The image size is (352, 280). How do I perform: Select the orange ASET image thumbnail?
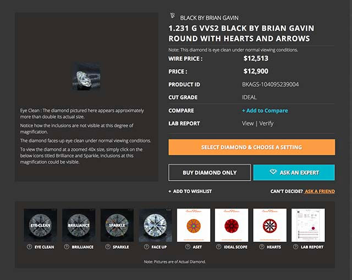pos(194,225)
